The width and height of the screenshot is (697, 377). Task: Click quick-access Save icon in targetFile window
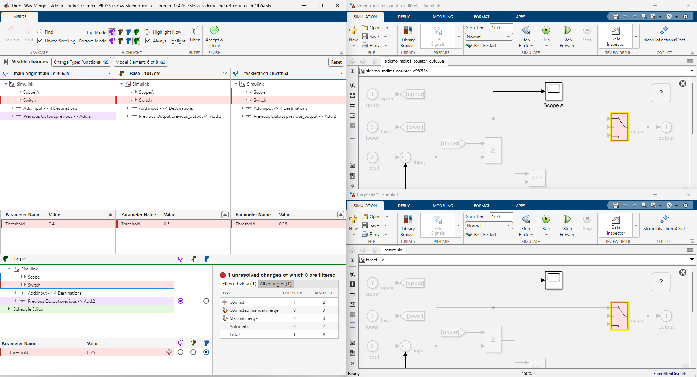(x=616, y=205)
